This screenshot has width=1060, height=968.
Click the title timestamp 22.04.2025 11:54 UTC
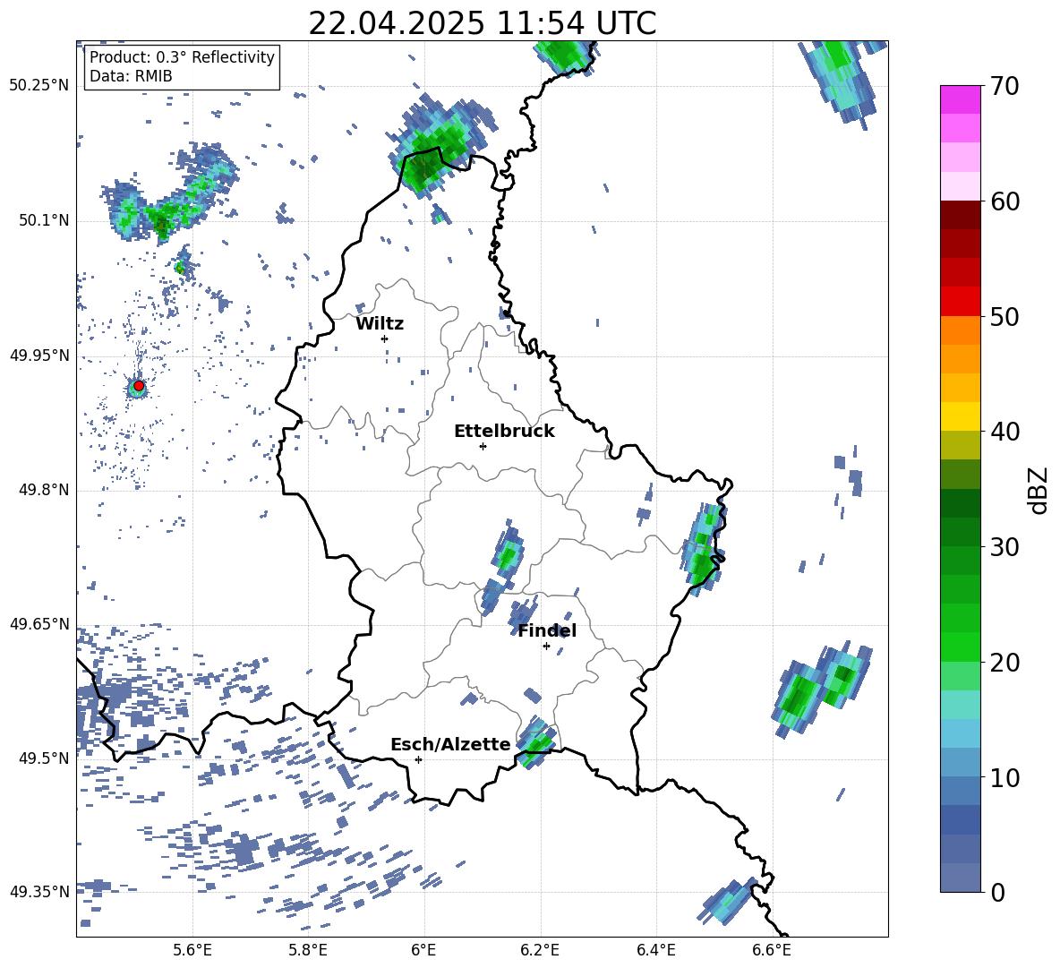pyautogui.click(x=482, y=23)
